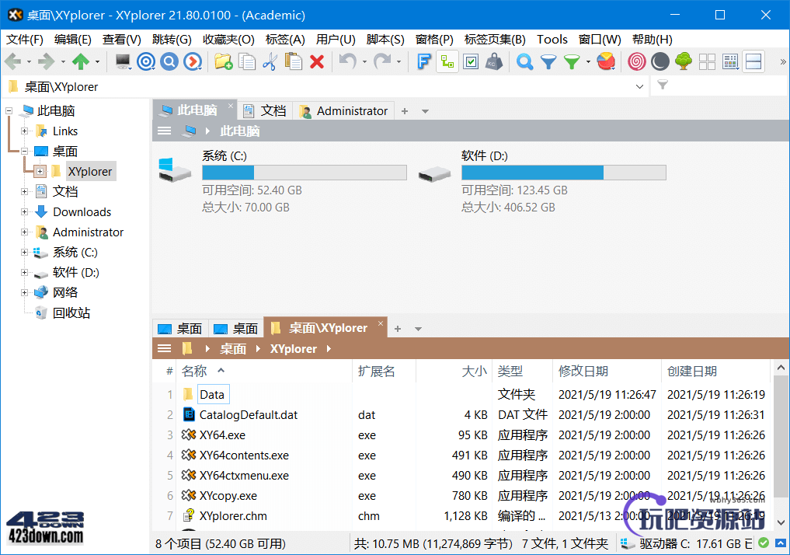Click the tree Mini Tree icon

(x=684, y=62)
